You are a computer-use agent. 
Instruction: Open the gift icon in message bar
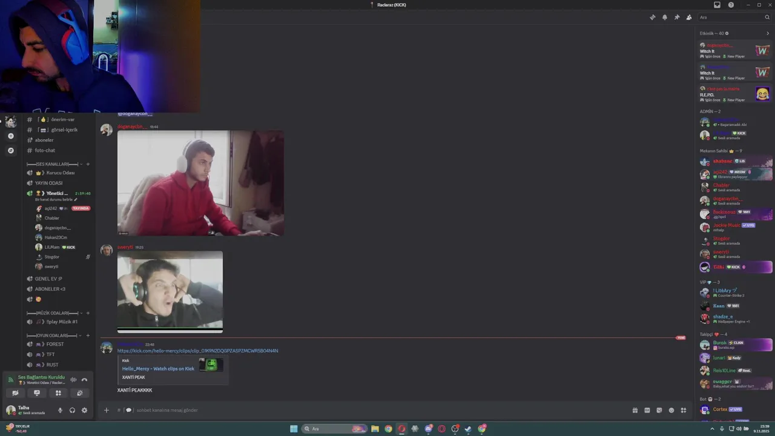pyautogui.click(x=635, y=410)
